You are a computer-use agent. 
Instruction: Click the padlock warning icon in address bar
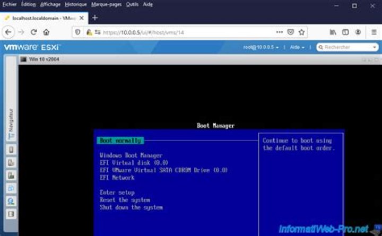89,32
